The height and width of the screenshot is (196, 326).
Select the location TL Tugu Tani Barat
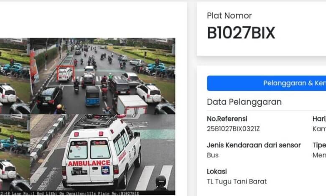click(237, 181)
